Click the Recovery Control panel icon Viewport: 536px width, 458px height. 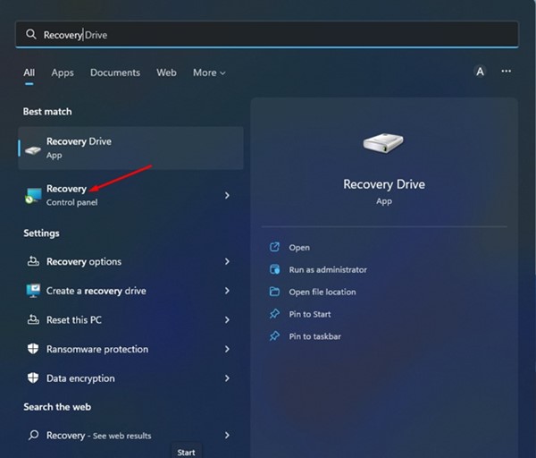[x=33, y=195]
